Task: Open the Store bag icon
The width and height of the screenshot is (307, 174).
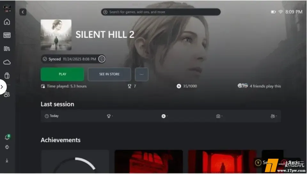Action: pyautogui.click(x=7, y=75)
